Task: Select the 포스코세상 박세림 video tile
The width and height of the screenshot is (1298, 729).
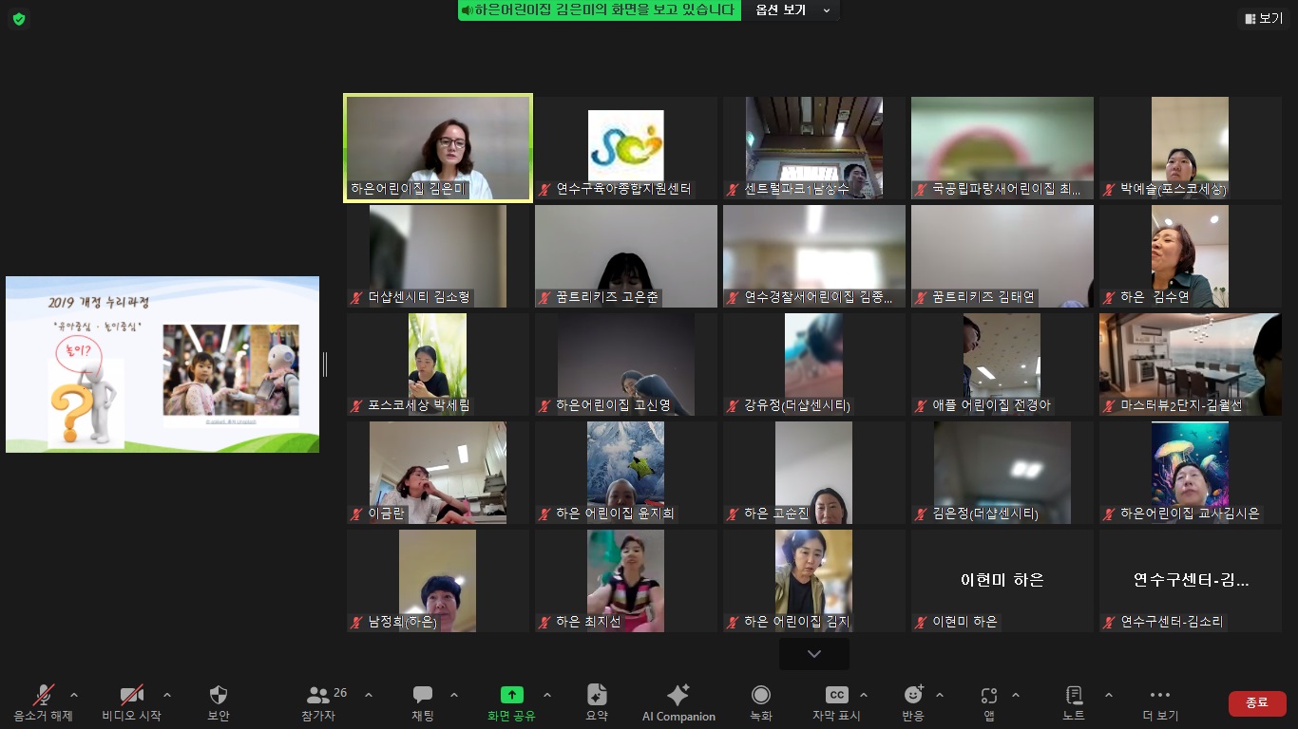Action: (x=438, y=364)
